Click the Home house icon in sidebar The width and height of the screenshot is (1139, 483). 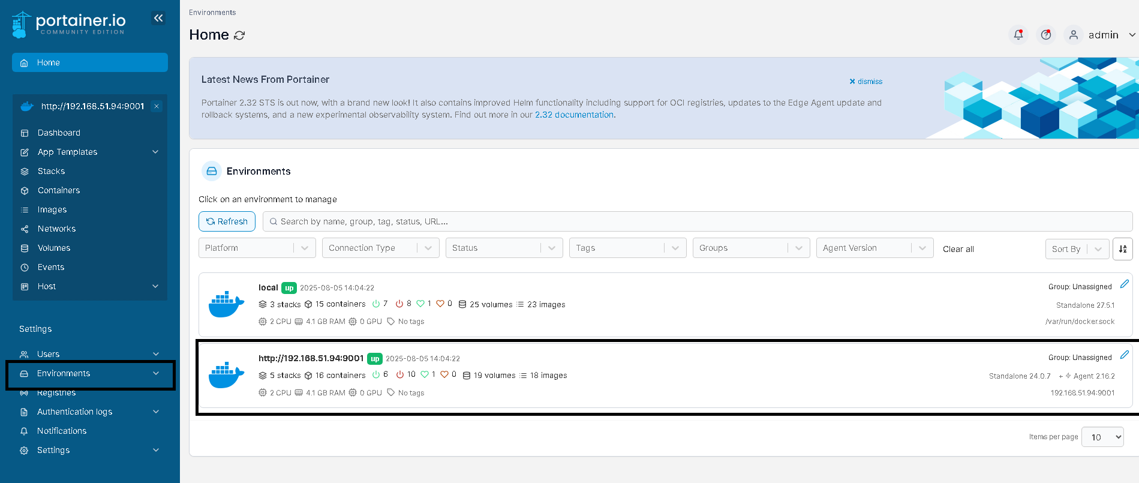click(24, 63)
